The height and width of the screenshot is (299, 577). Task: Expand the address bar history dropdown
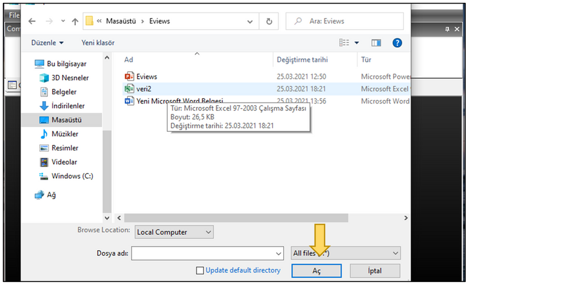(x=250, y=22)
